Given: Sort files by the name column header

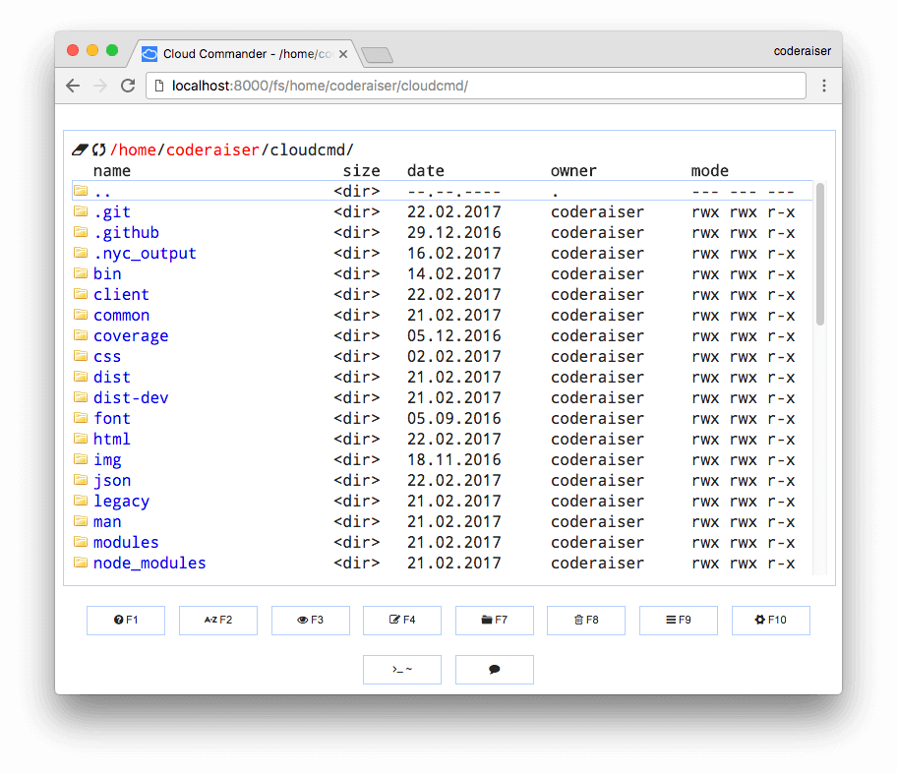Looking at the screenshot, I should pos(112,171).
